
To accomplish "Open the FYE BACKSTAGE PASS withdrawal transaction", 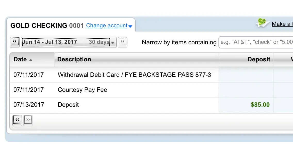I will click(134, 75).
